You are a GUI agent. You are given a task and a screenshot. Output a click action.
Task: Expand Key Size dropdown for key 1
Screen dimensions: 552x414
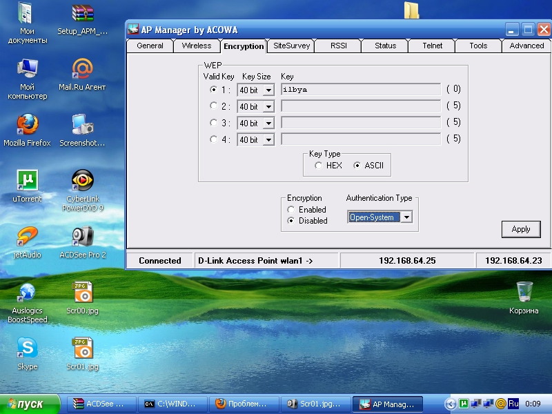[268, 90]
